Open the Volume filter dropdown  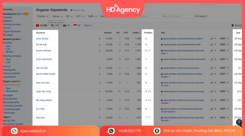pyautogui.click(x=57, y=16)
